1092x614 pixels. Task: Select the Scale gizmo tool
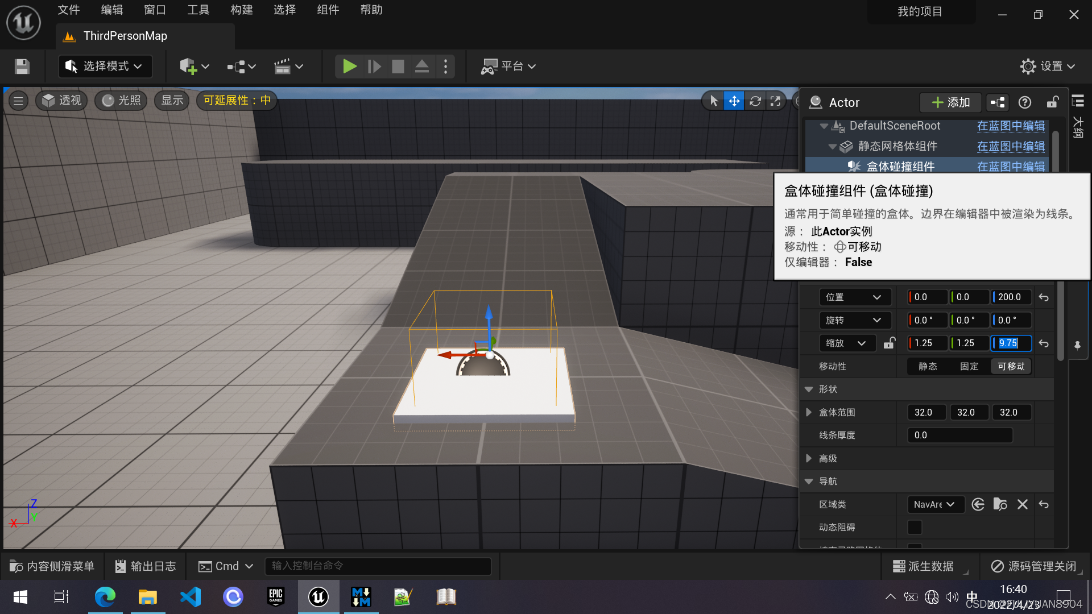click(776, 101)
